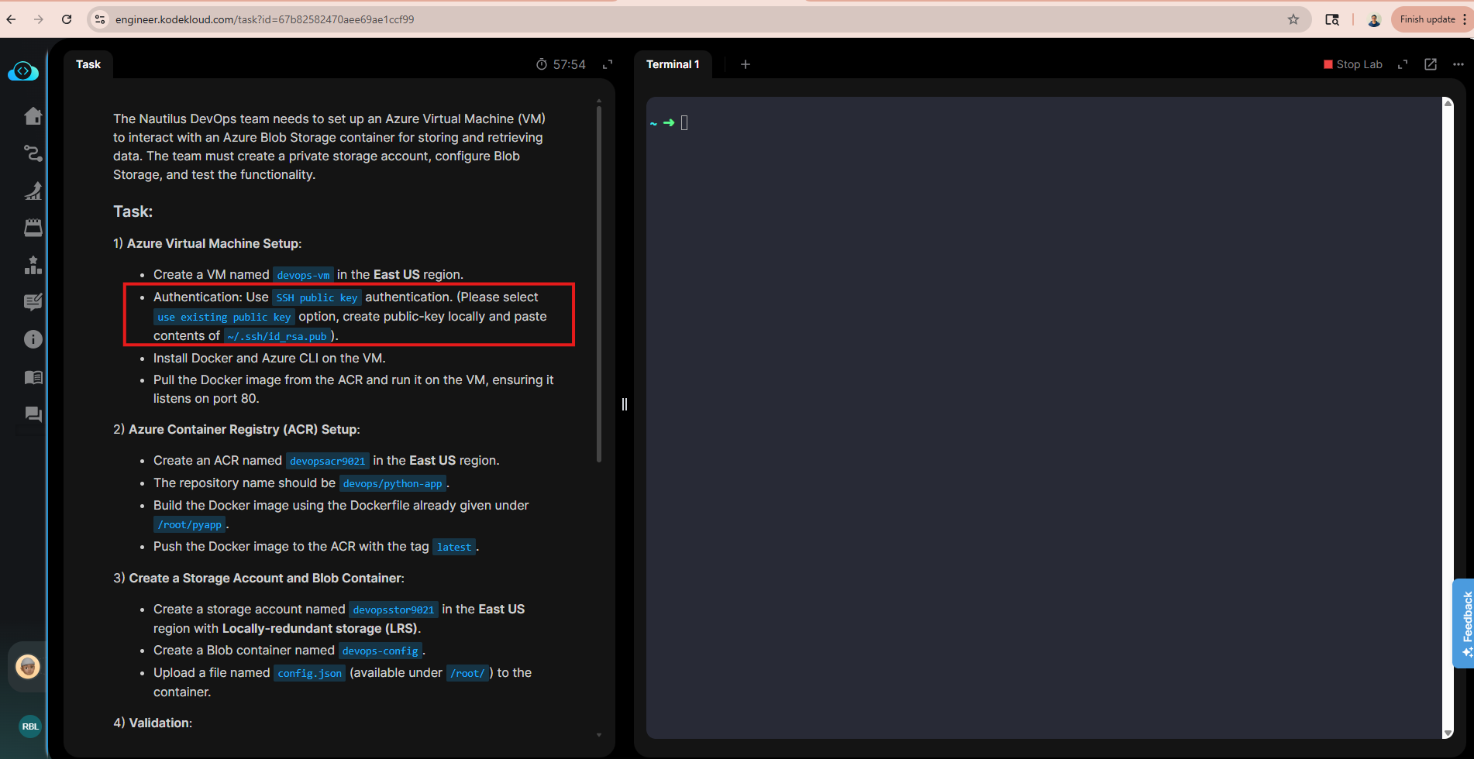Expand the terminal panel to fullscreen

point(1403,64)
